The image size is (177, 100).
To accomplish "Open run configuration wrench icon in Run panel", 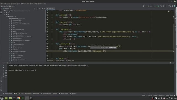I will tap(3, 68).
